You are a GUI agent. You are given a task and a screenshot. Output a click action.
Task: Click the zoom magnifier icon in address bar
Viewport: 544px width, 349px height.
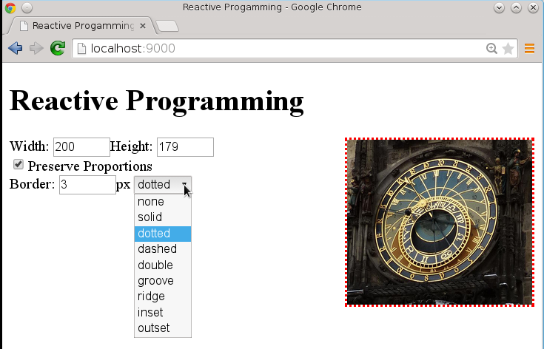[x=491, y=49]
